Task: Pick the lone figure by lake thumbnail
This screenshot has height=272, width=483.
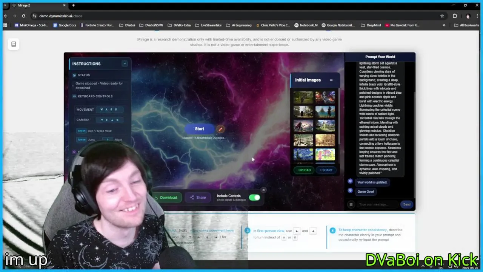Action: (325, 111)
